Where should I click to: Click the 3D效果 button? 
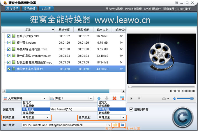[x=46, y=8]
